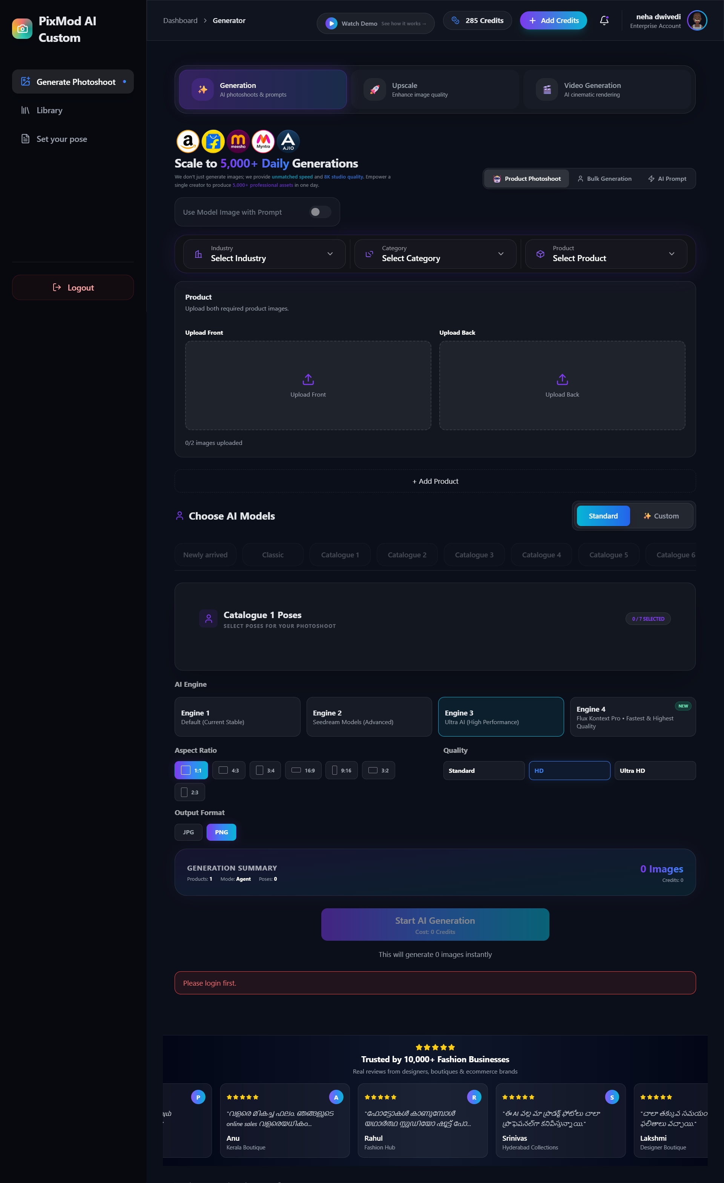Select PNG output format

pyautogui.click(x=221, y=832)
